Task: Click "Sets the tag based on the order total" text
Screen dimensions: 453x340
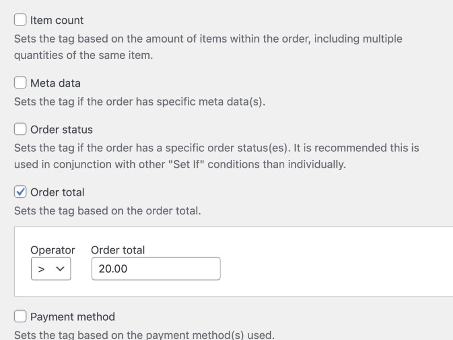Action: (107, 211)
